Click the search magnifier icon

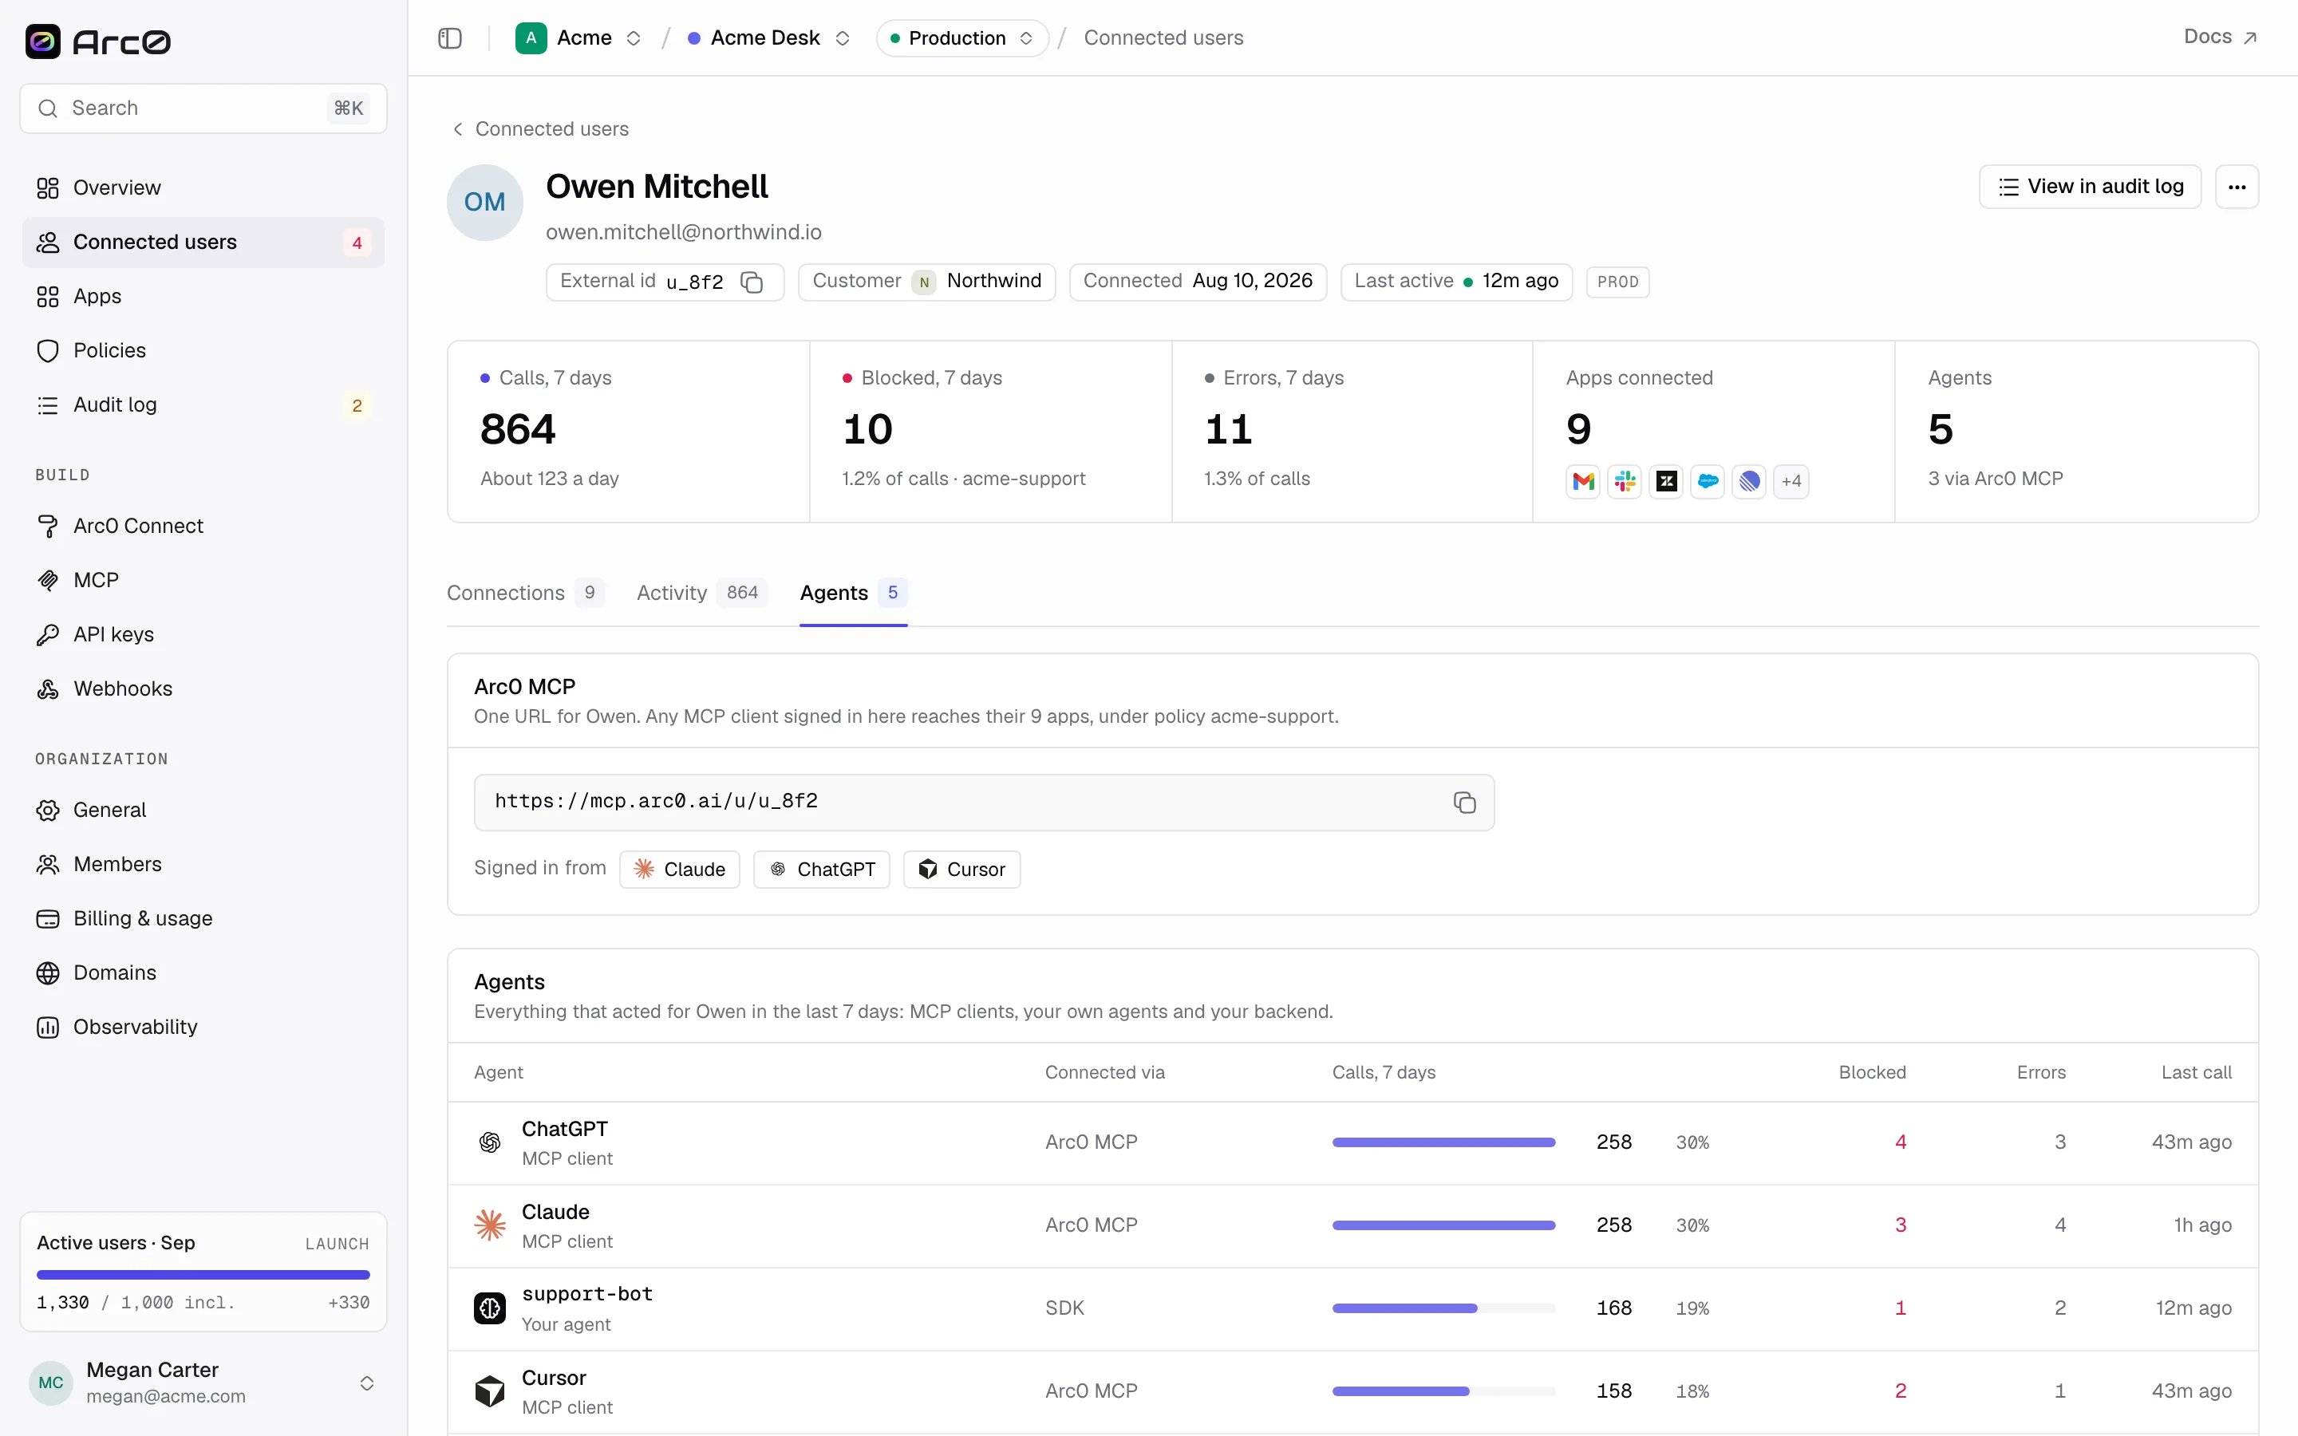(x=48, y=108)
